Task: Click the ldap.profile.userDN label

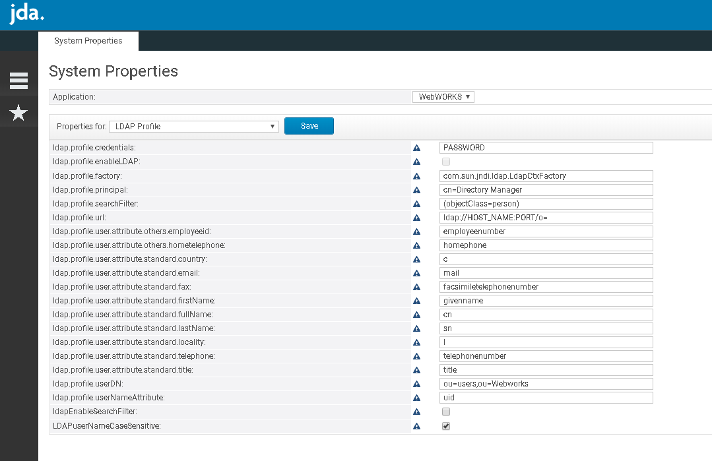Action: [88, 384]
